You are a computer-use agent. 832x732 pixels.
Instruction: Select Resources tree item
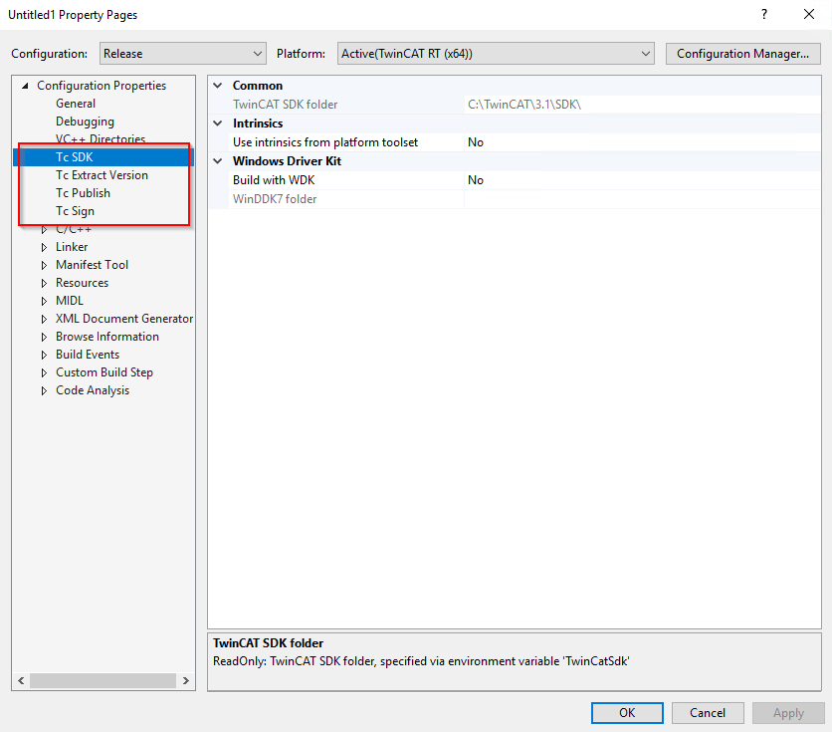click(x=82, y=283)
